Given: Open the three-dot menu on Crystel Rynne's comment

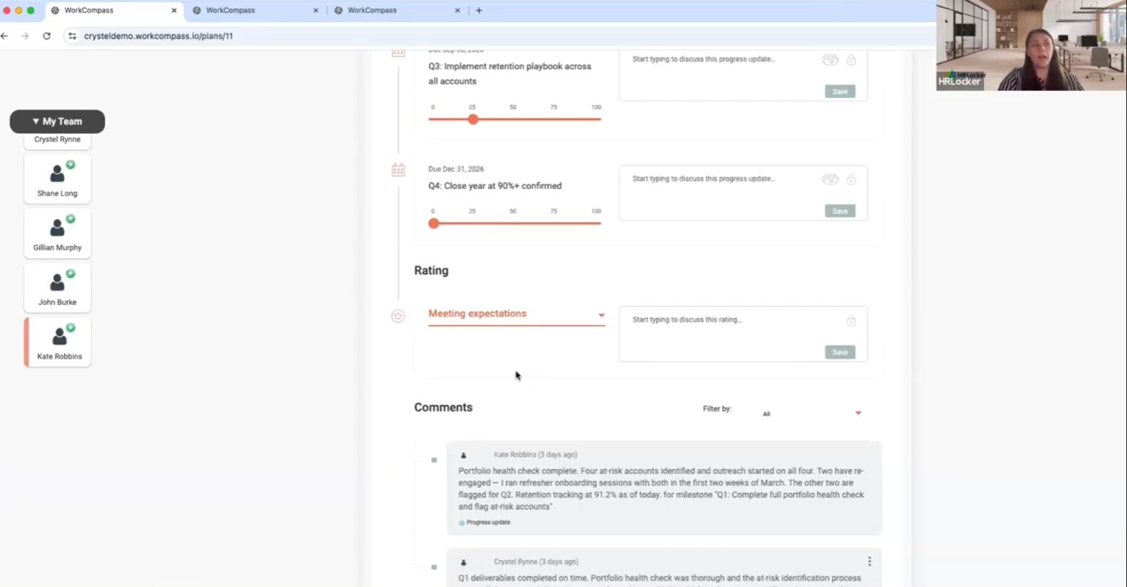Looking at the screenshot, I should [x=869, y=561].
